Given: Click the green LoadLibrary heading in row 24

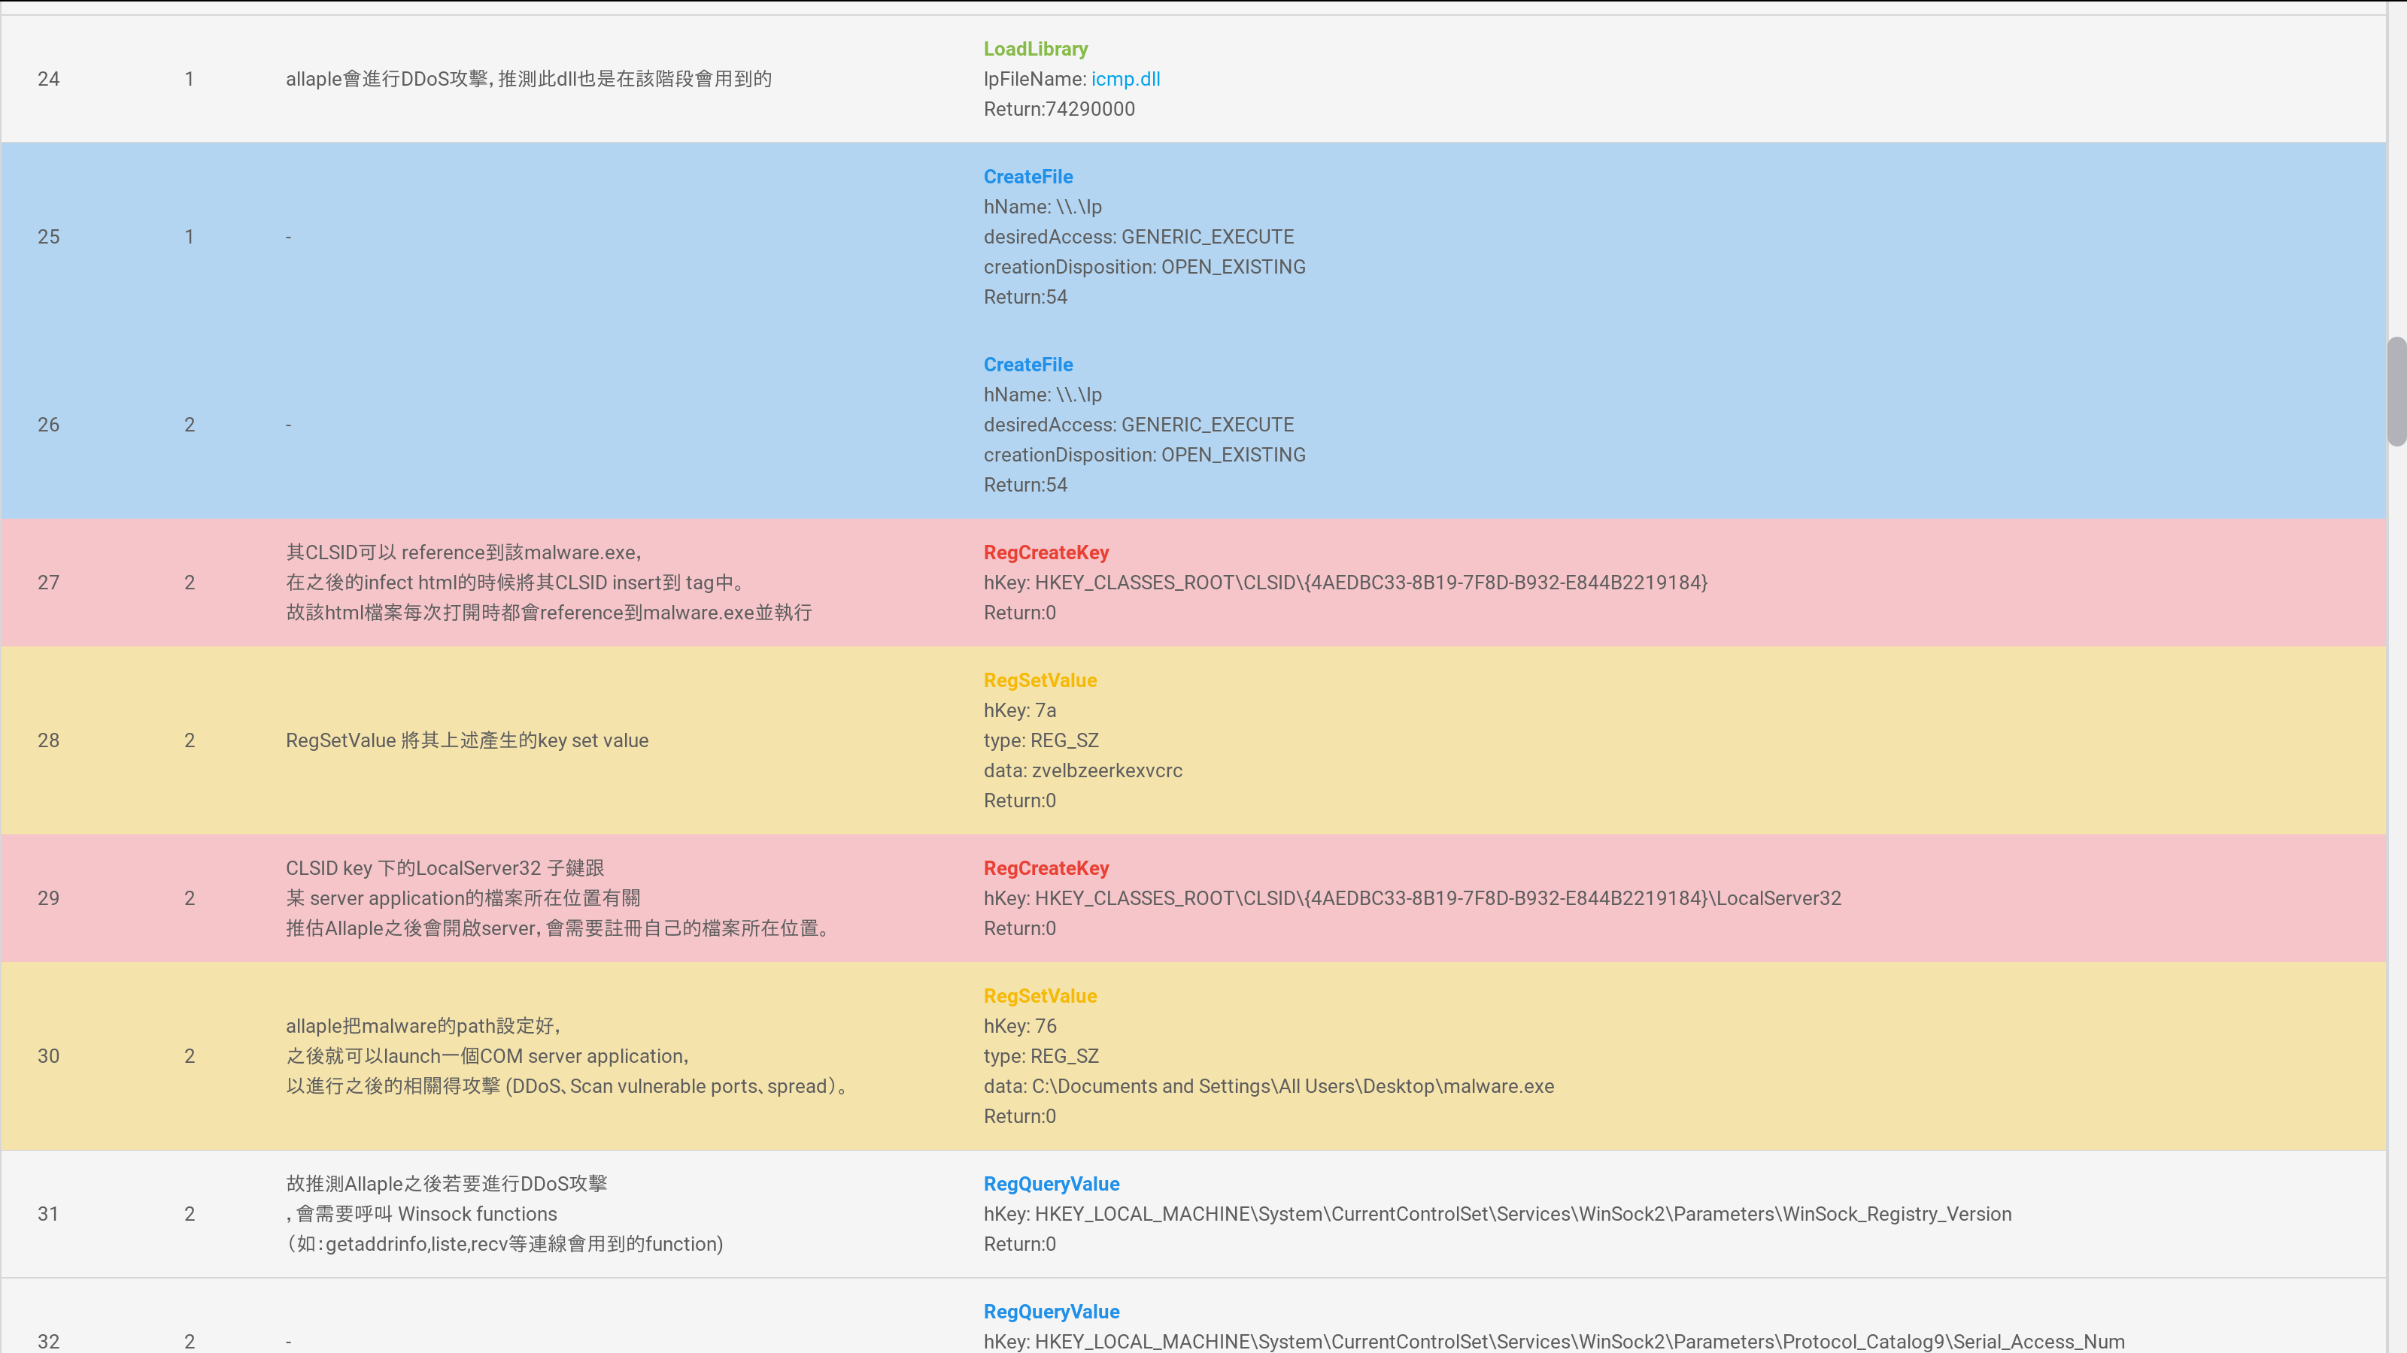Looking at the screenshot, I should (1035, 49).
